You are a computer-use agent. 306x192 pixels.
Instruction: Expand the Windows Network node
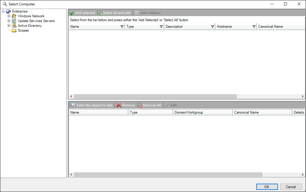9,16
